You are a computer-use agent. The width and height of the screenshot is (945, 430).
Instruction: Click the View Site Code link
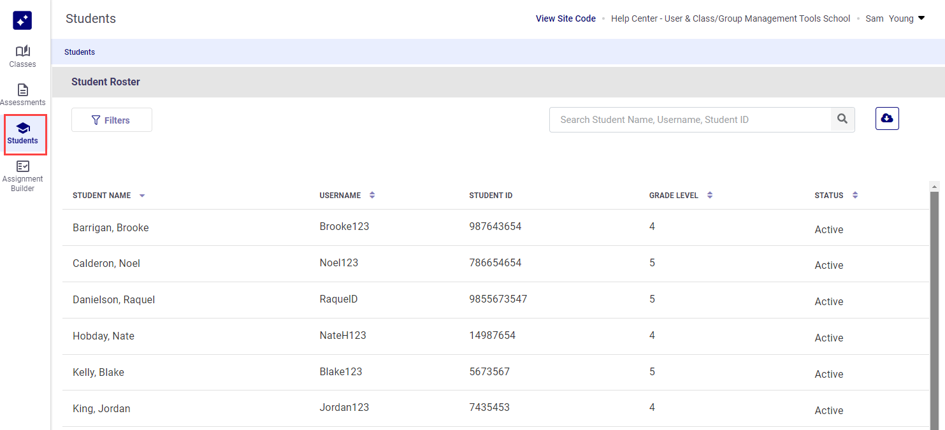(566, 18)
